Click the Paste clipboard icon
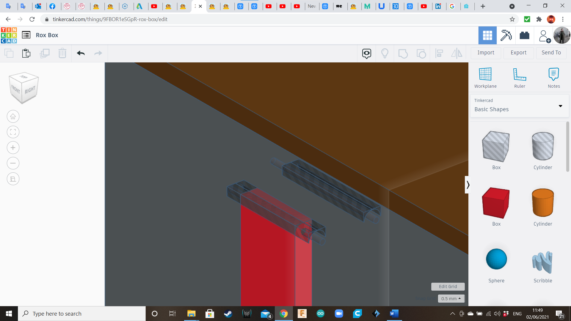The image size is (571, 321). tap(26, 53)
